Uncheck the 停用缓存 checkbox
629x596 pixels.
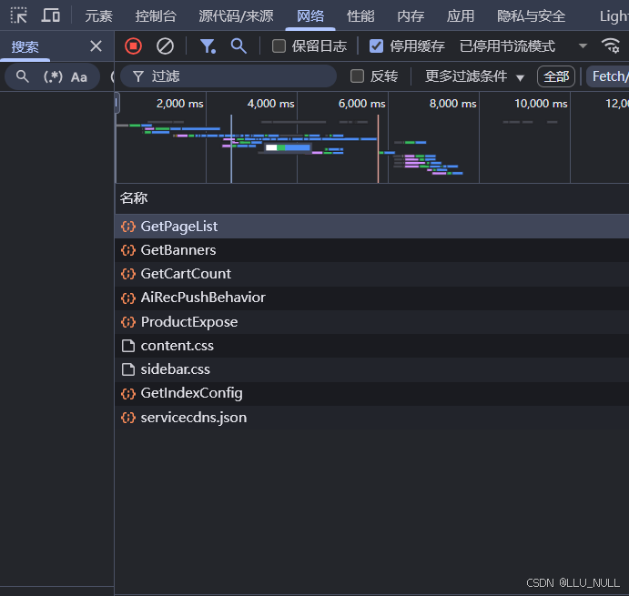coord(376,46)
